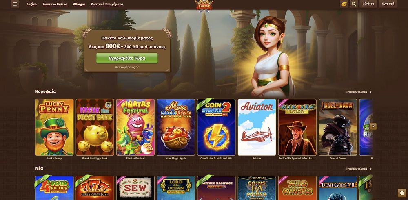Click the gold coin icon in header
The width and height of the screenshot is (408, 200).
(344, 4)
